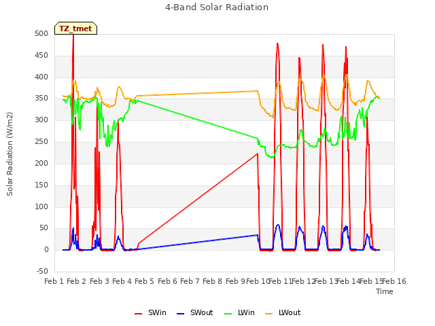Click the Feb 4 x-axis label
The width and height of the screenshot is (435, 326).
[122, 282]
